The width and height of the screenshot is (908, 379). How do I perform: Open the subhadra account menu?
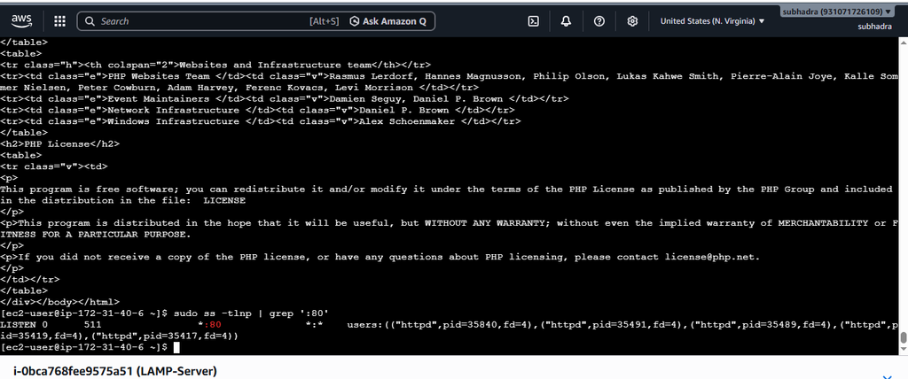837,12
